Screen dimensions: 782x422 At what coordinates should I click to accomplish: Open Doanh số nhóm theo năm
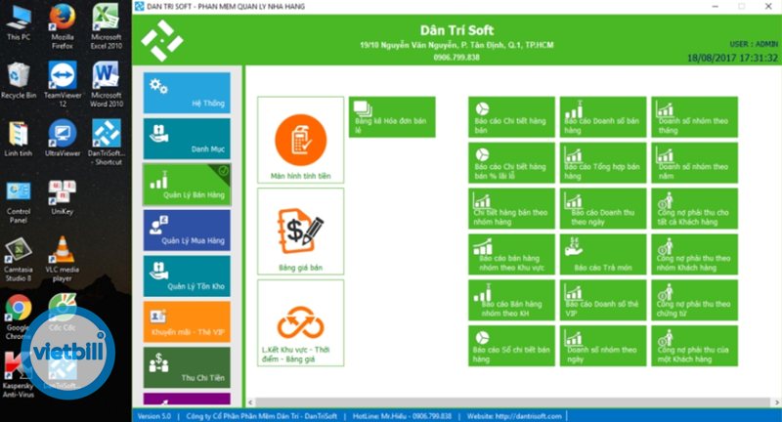click(695, 163)
